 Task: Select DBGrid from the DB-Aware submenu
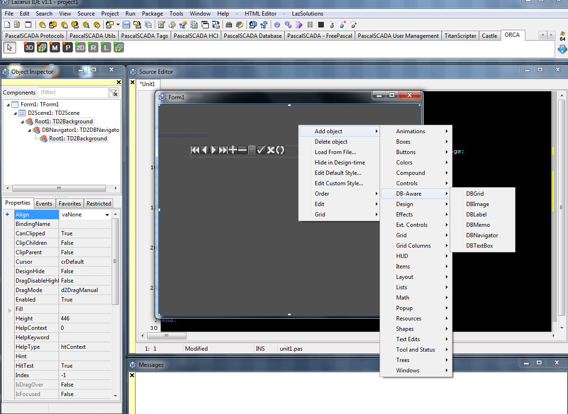(x=482, y=194)
